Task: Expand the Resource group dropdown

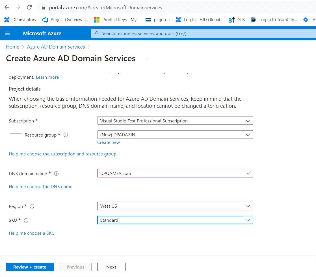Action: point(175,135)
